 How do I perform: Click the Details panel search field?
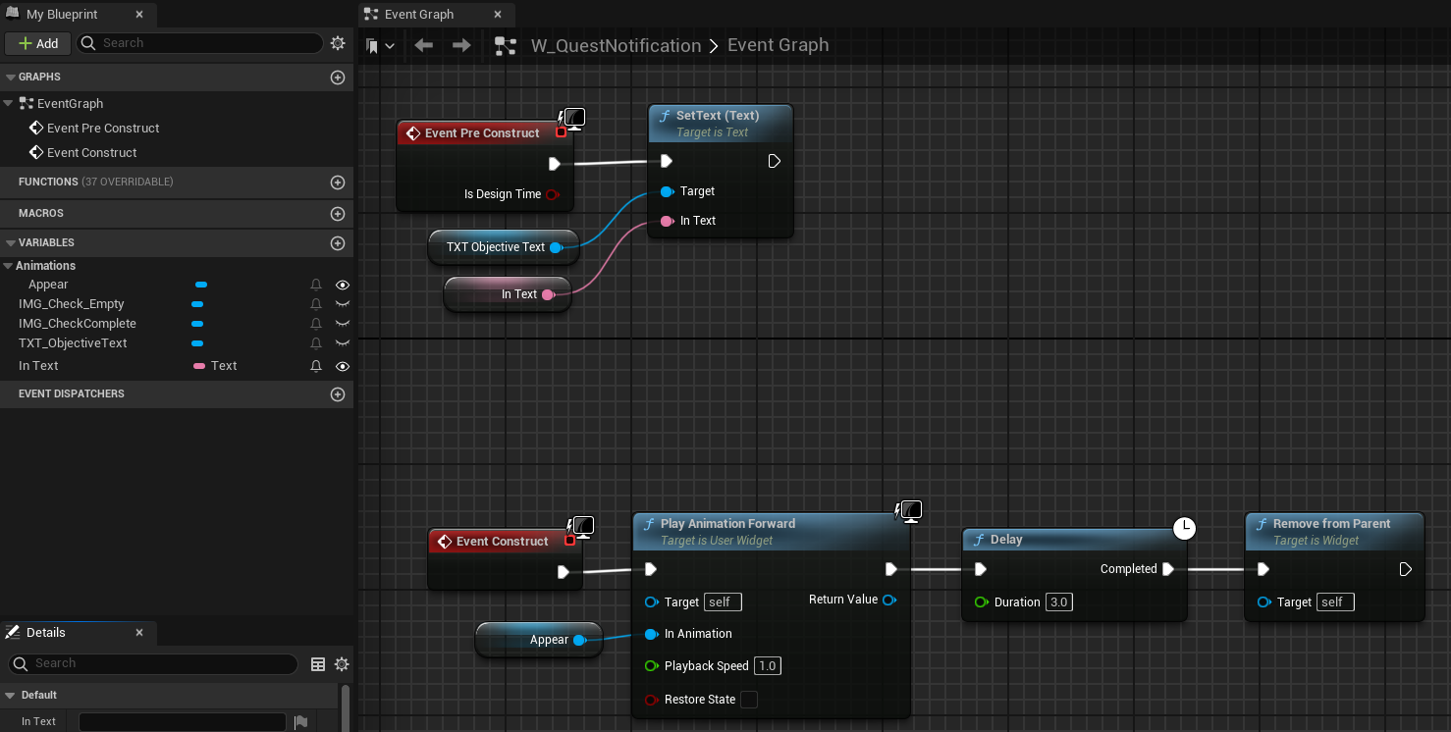point(152,664)
